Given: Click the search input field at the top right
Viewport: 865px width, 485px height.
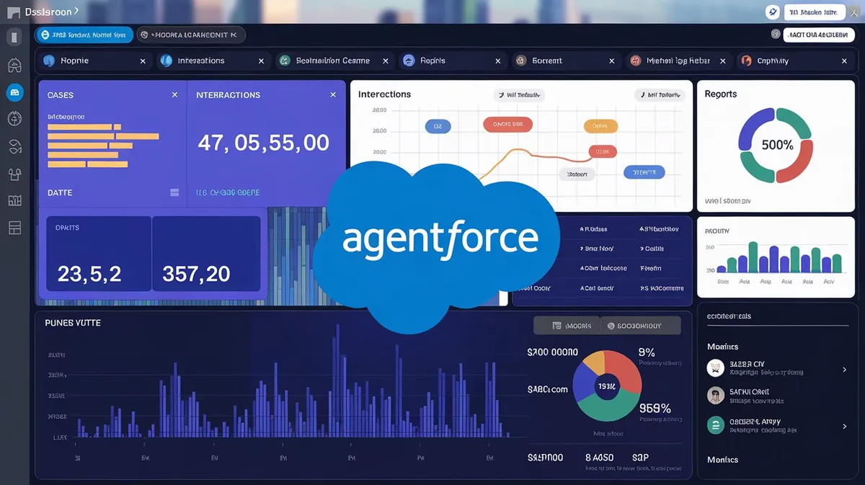Looking at the screenshot, I should (x=818, y=34).
